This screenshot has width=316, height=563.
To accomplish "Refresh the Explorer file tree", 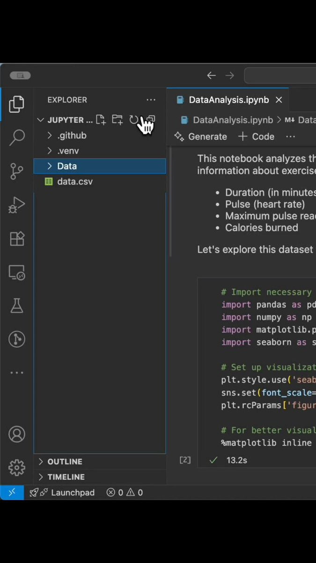I will [133, 120].
